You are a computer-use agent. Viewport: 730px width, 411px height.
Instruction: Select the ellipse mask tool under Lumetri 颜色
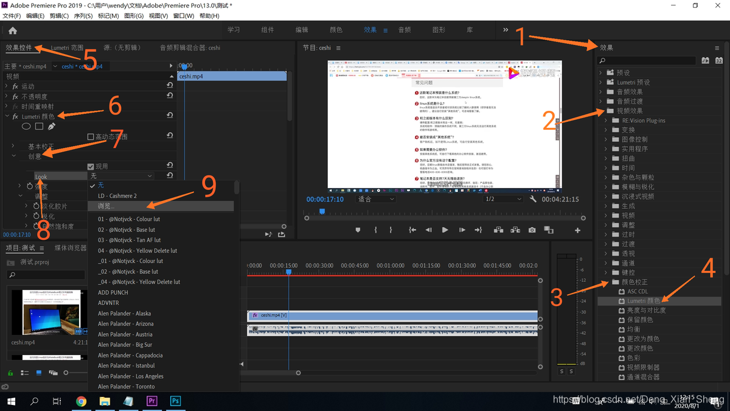[x=26, y=127]
